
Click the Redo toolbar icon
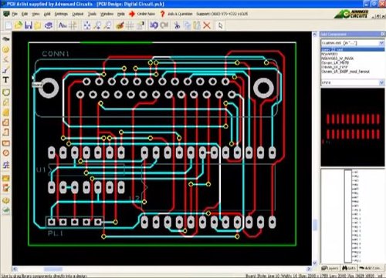164,25
